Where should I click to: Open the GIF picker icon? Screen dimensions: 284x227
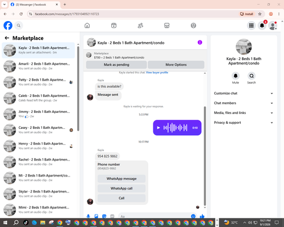click(112, 216)
